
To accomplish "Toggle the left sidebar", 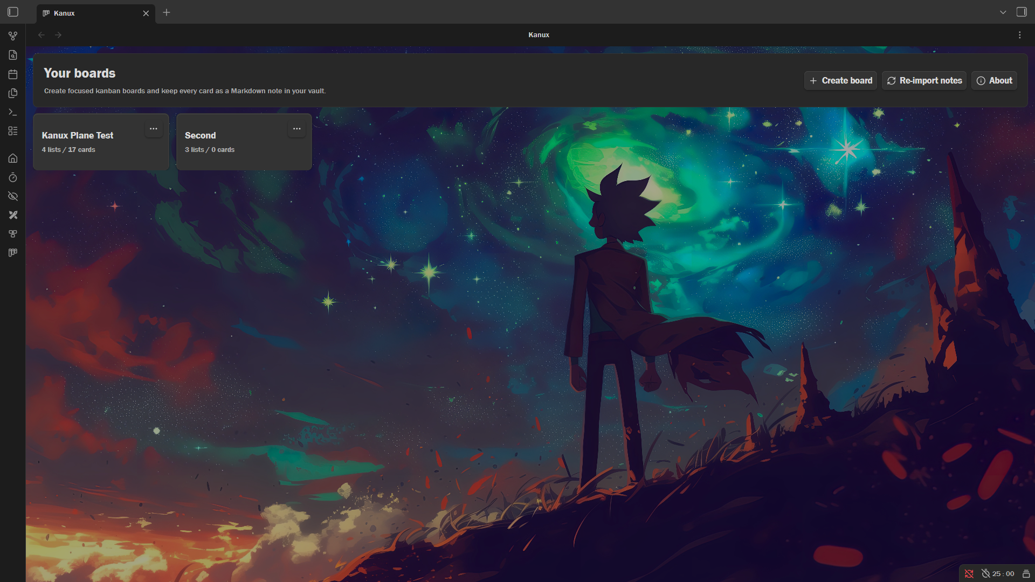I will (13, 12).
